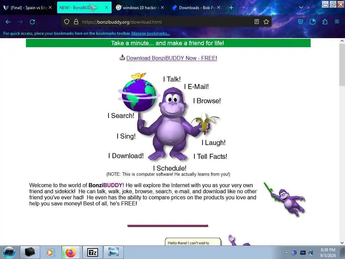Open the media player taskbar icon

point(50,252)
